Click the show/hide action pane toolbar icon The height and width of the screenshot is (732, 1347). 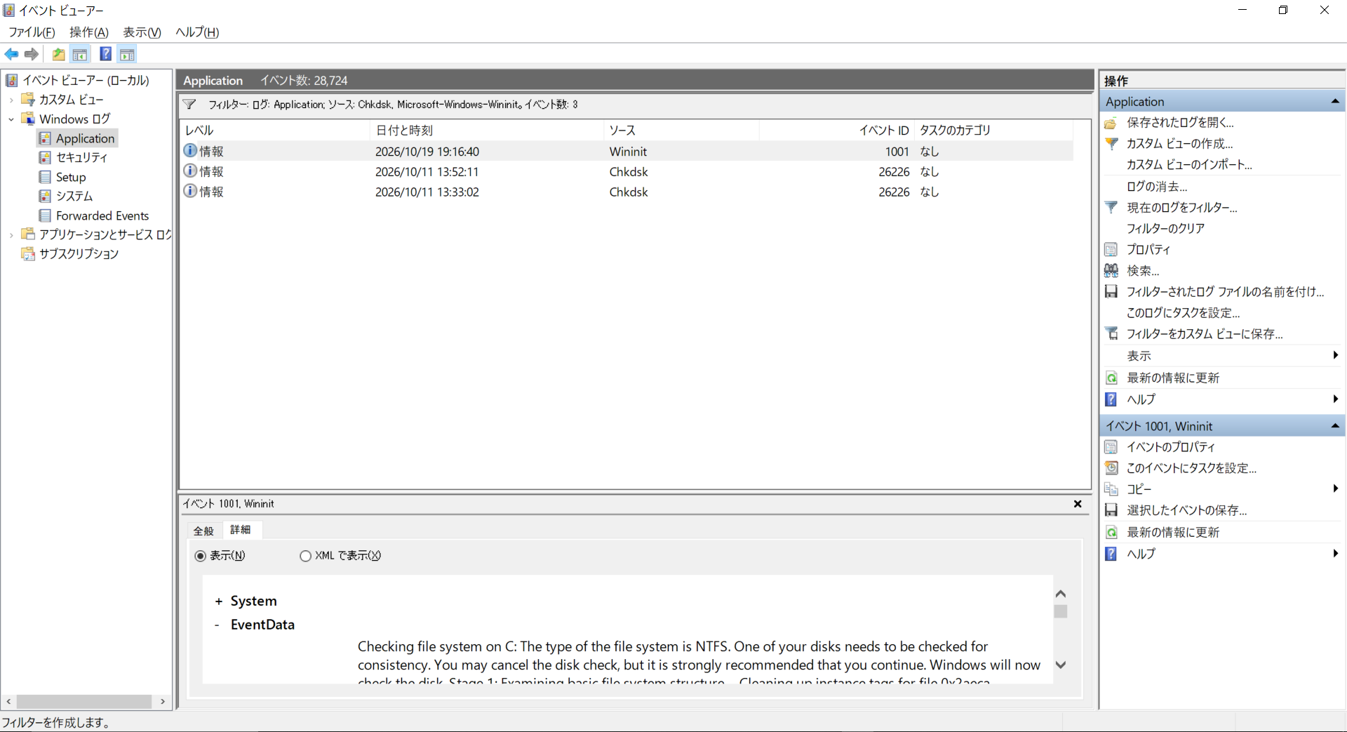pos(127,54)
